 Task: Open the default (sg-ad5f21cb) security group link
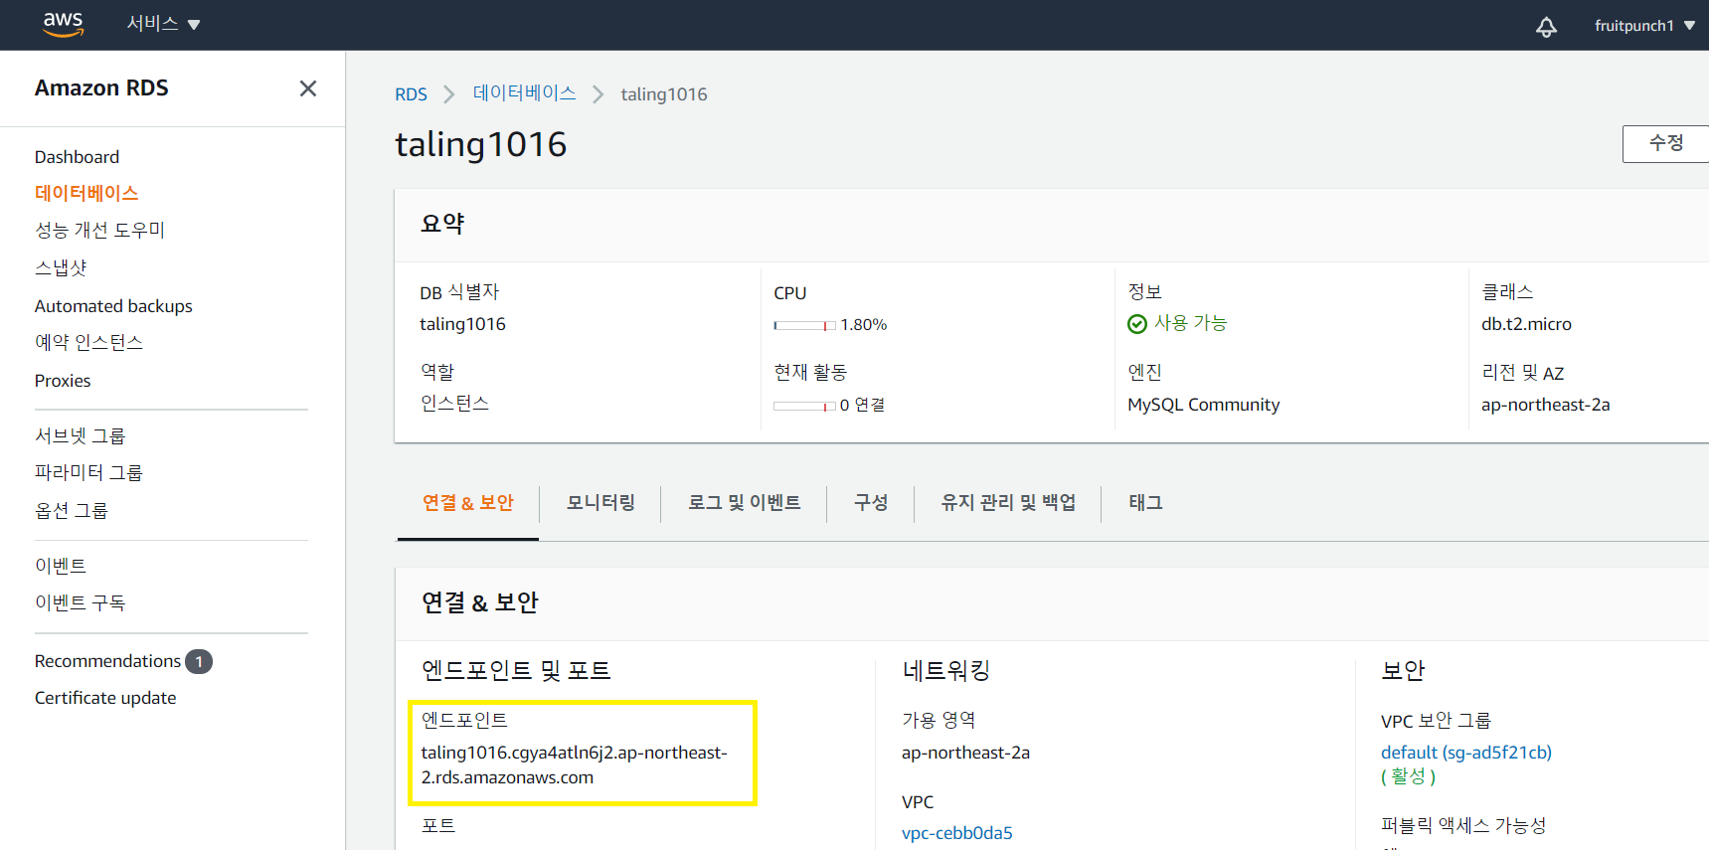(1465, 753)
